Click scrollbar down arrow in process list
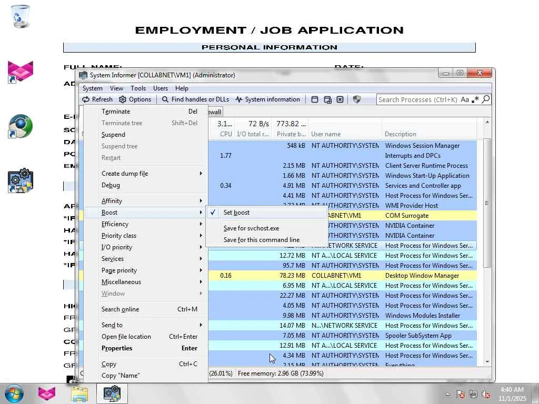 point(487,362)
